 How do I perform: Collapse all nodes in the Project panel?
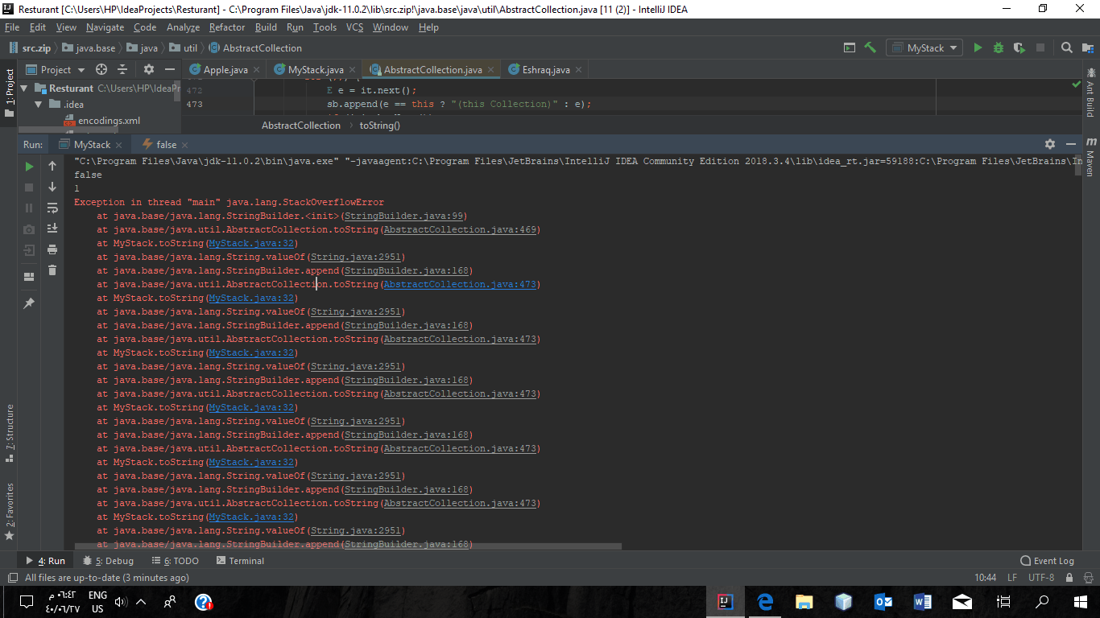tap(122, 70)
